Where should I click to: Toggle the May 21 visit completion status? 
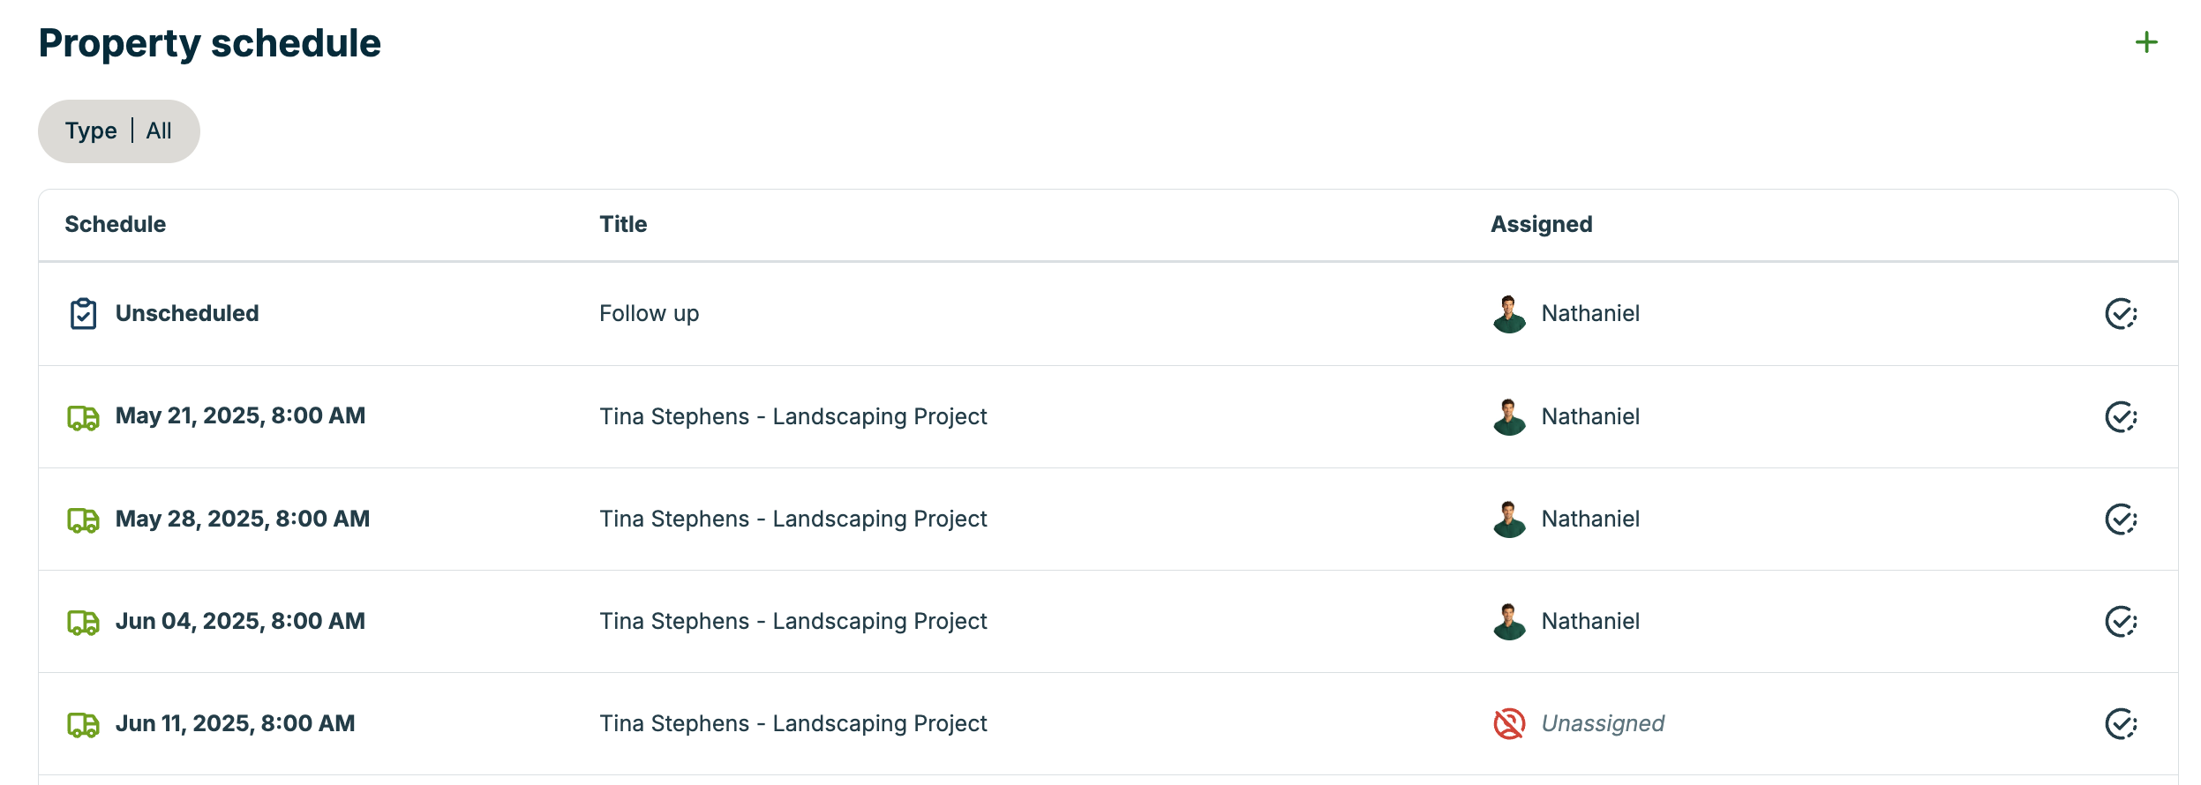[2120, 415]
